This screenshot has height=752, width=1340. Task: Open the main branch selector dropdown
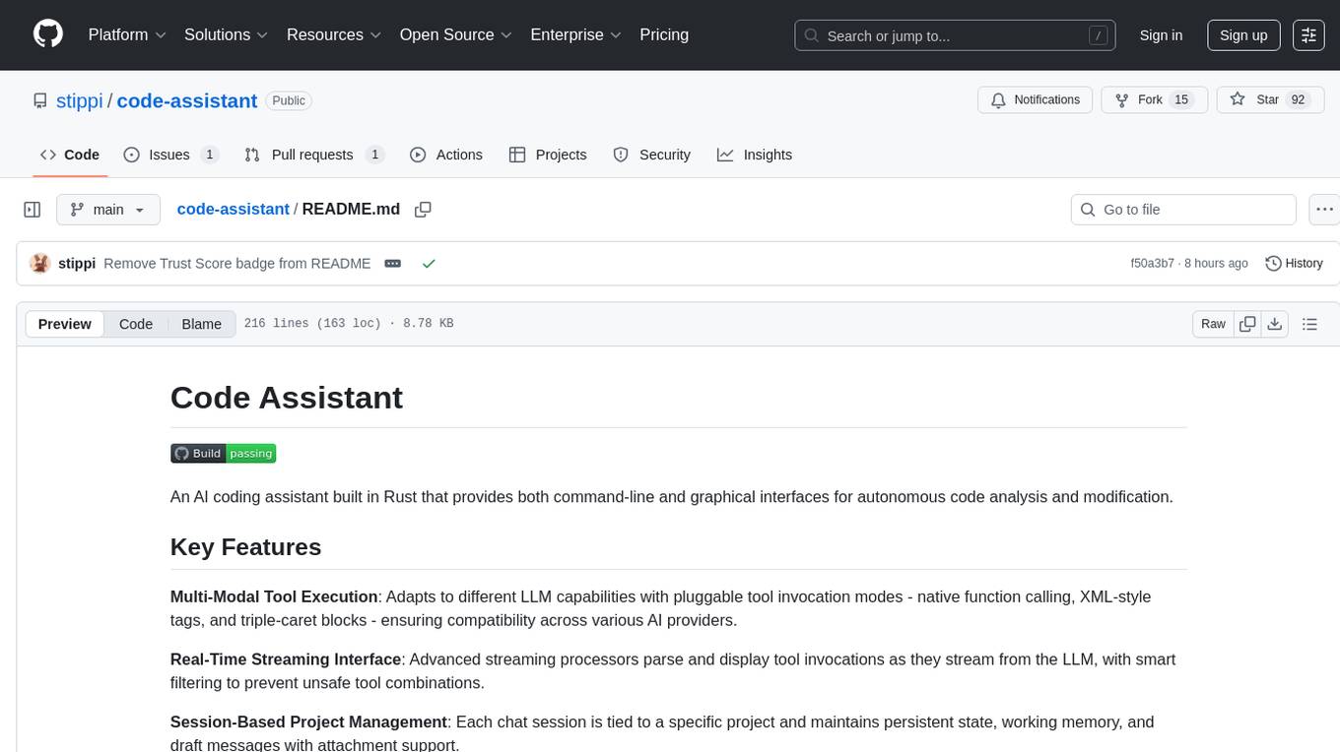tap(108, 210)
